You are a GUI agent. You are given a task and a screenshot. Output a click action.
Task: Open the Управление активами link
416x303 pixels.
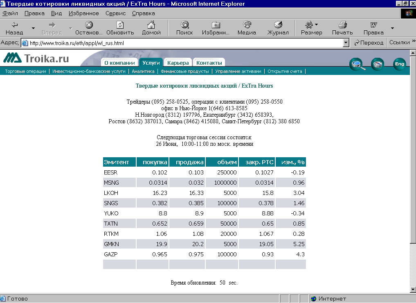[238, 71]
